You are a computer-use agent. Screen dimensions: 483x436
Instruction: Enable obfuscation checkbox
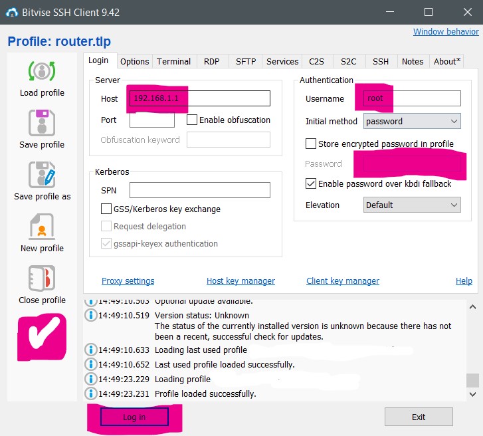click(192, 120)
